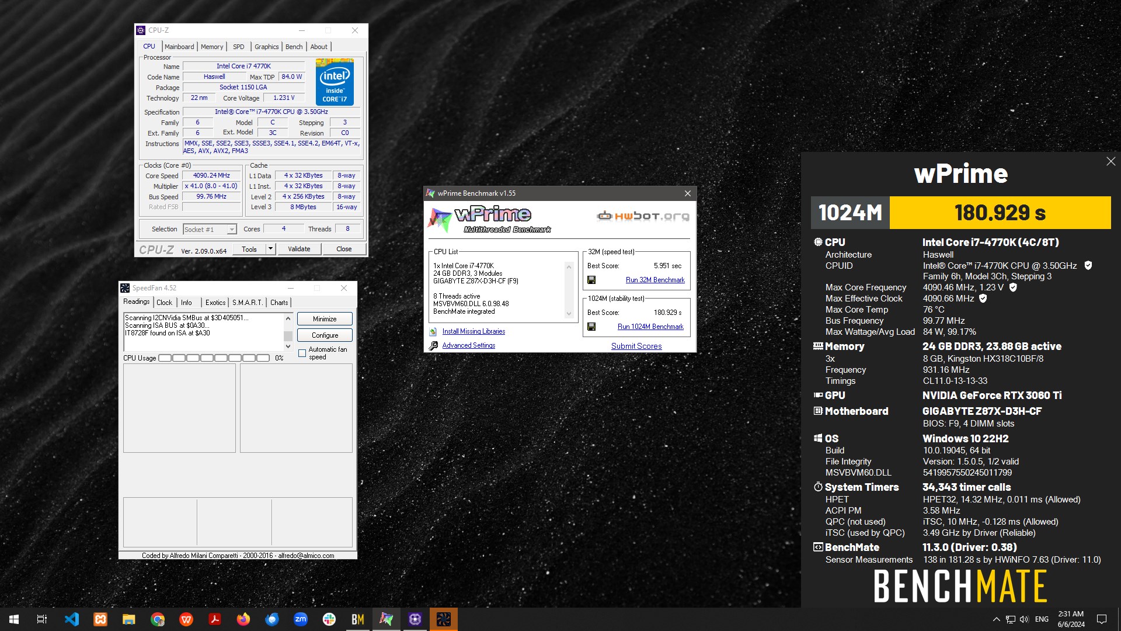The height and width of the screenshot is (631, 1121).
Task: Click the wPrime CPU List scroll-down arrow
Action: point(569,314)
